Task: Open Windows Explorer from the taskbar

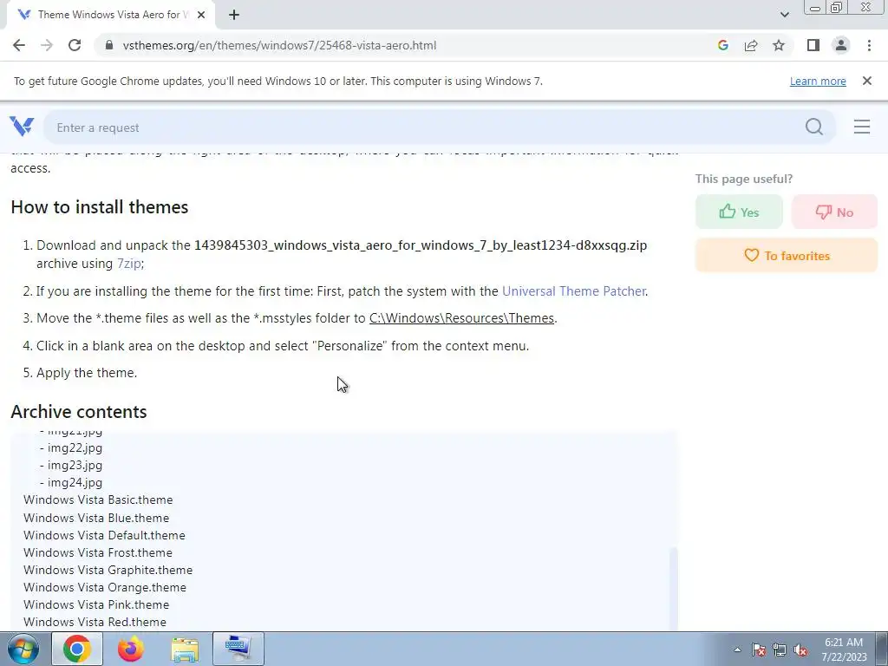Action: pyautogui.click(x=186, y=649)
